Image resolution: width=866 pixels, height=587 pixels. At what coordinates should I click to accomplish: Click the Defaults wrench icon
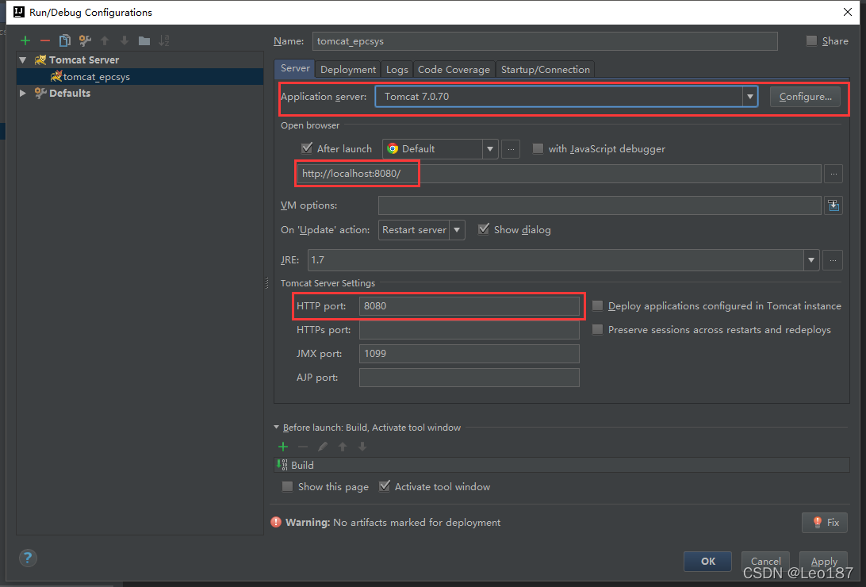click(x=40, y=93)
